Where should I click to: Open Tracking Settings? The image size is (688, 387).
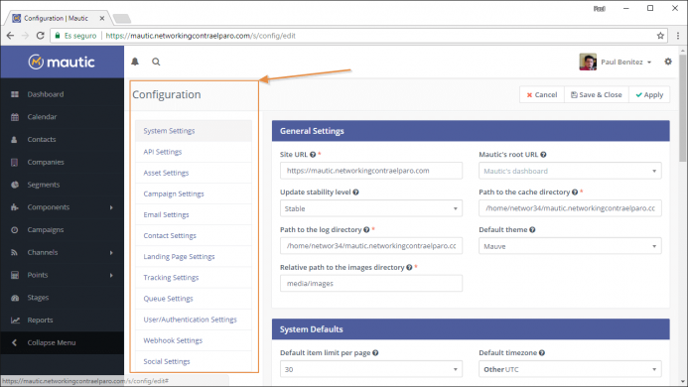[194, 277]
